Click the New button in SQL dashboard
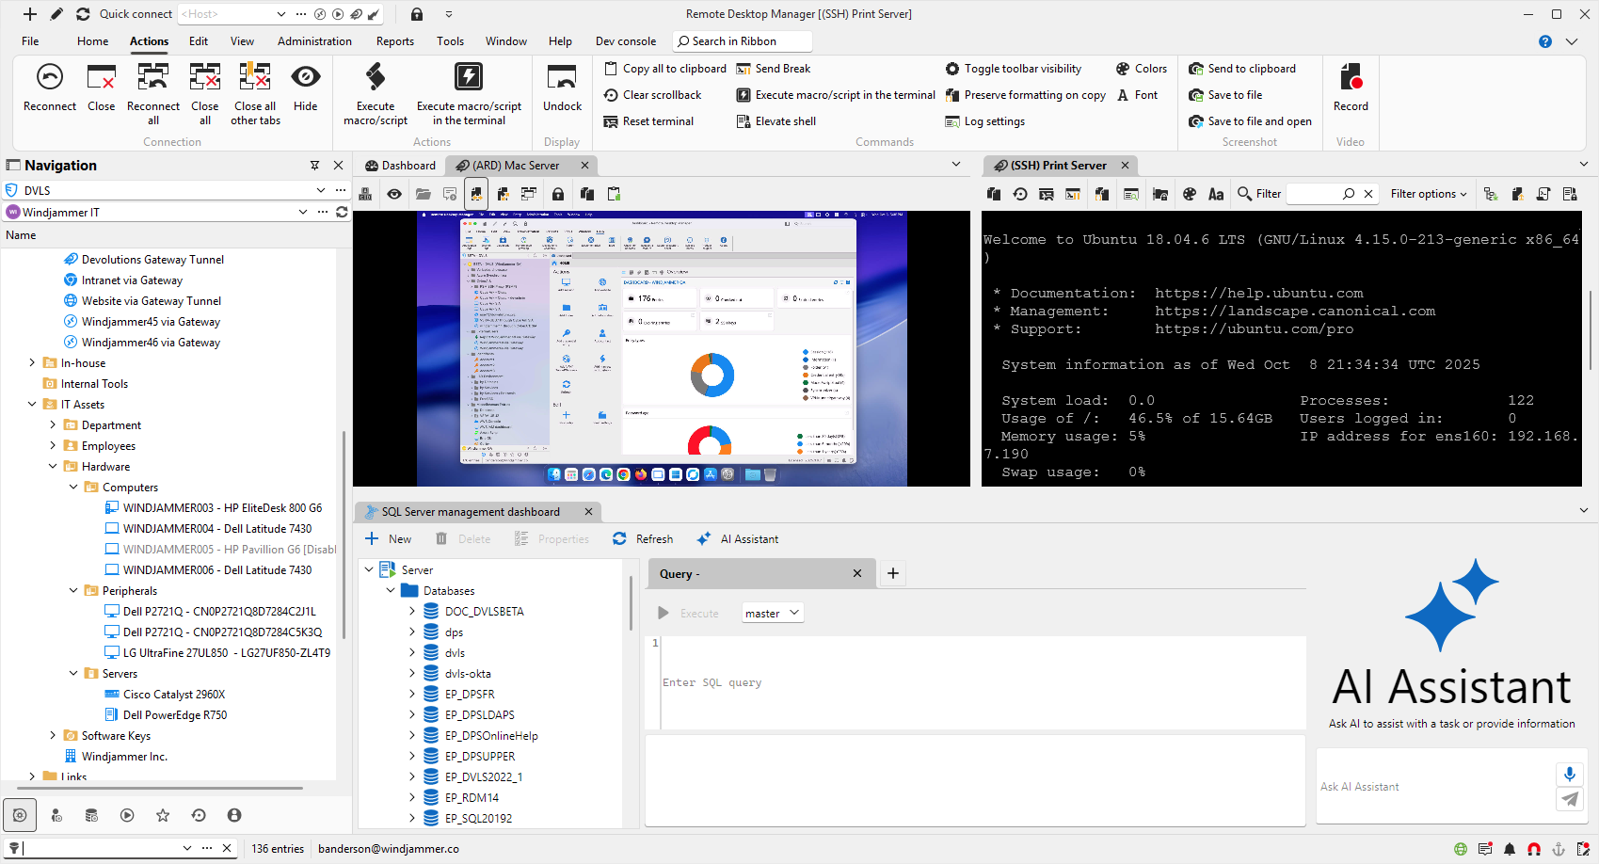1599x864 pixels. pos(389,539)
